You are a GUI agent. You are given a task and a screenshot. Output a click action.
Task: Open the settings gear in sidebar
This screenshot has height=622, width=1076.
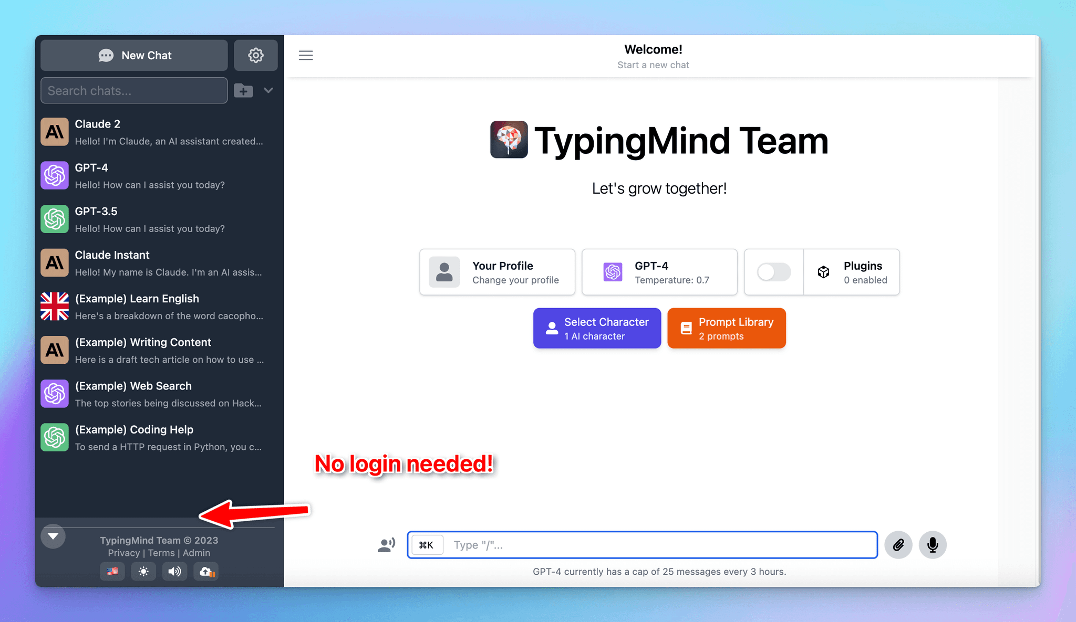click(x=255, y=55)
